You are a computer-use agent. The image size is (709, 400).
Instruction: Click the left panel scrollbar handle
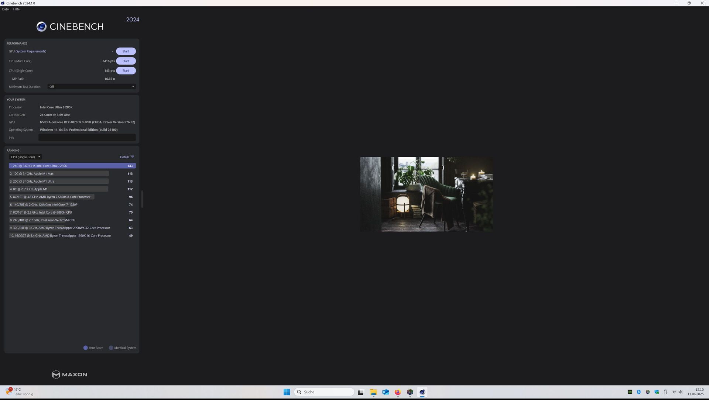point(142,199)
